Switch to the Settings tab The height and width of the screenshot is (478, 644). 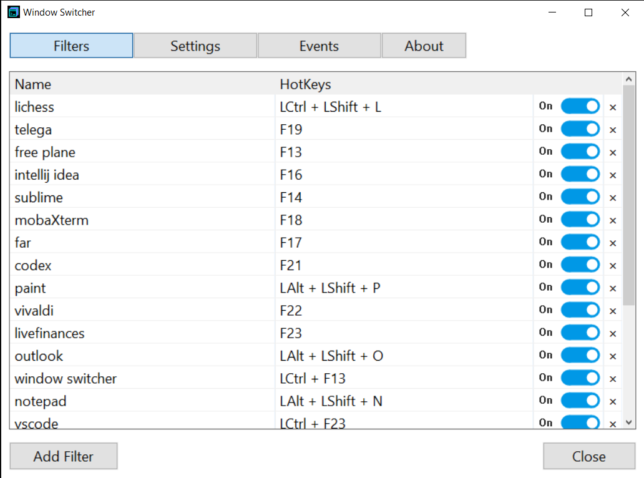pyautogui.click(x=195, y=46)
